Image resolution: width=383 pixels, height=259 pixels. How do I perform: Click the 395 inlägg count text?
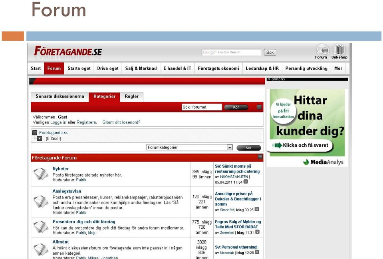(202, 171)
